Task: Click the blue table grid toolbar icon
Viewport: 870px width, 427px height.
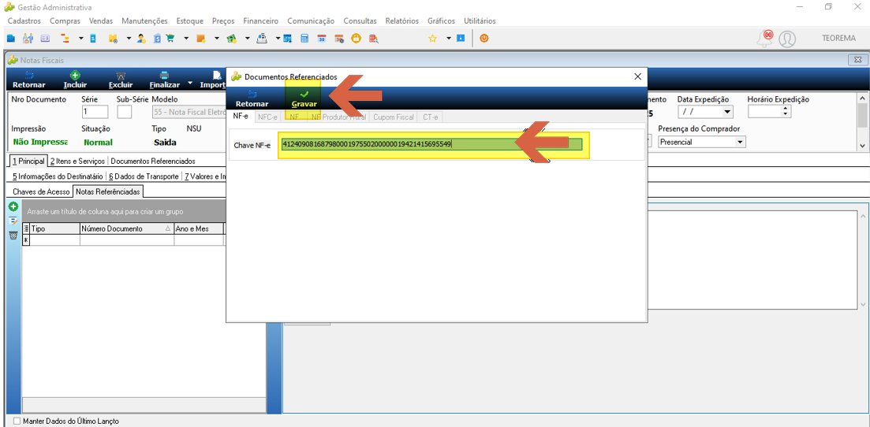Action: [287, 39]
